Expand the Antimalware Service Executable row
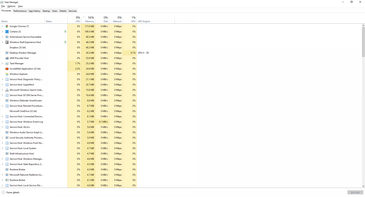The width and height of the screenshot is (365, 197). (x=2, y=37)
